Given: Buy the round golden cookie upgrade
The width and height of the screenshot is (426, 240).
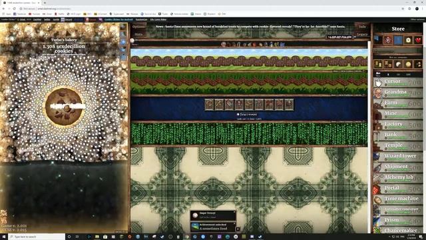Looking at the screenshot, I should point(408,64).
